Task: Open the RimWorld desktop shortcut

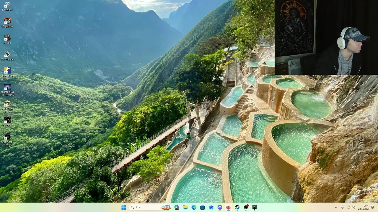Action: pyautogui.click(x=7, y=6)
